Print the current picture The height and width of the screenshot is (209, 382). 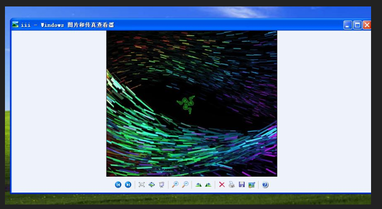pyautogui.click(x=232, y=185)
